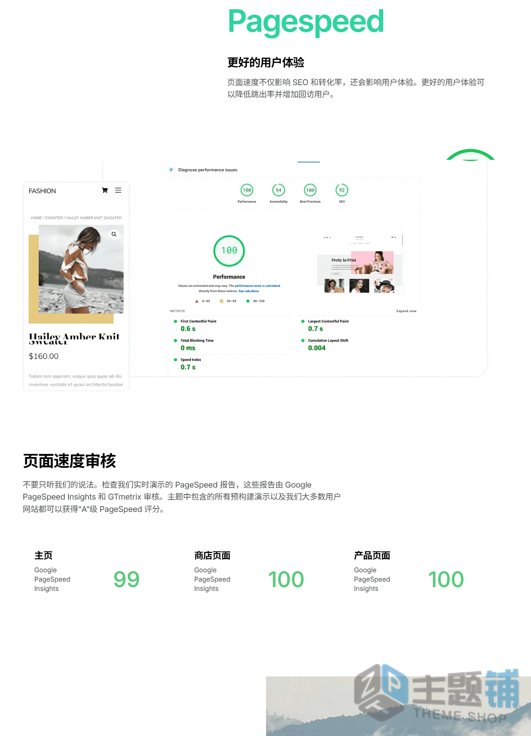Image resolution: width=531 pixels, height=736 pixels.
Task: Open the hamburger menu in FASHION mockup
Action: (118, 190)
